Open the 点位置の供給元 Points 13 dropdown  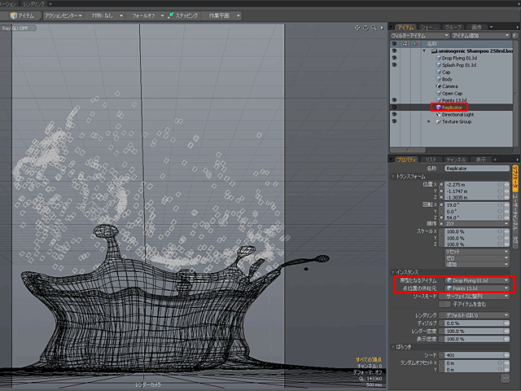click(x=477, y=288)
